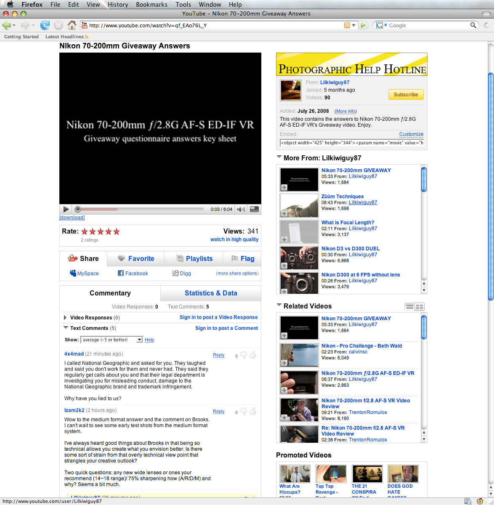The height and width of the screenshot is (505, 494).
Task: Add Nikon D3 vs D300 DUEL to queue plus icon
Action: point(284,266)
